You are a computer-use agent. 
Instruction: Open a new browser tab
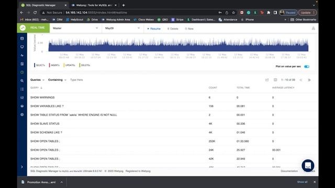click(x=124, y=5)
